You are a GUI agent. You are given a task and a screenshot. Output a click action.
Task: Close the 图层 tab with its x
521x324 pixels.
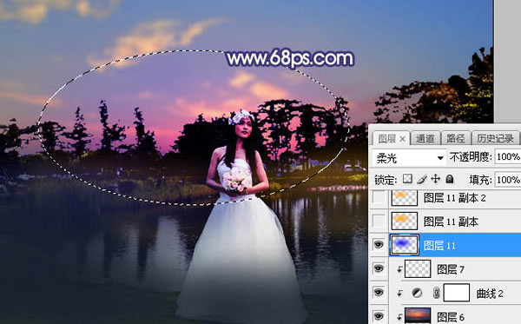click(402, 139)
